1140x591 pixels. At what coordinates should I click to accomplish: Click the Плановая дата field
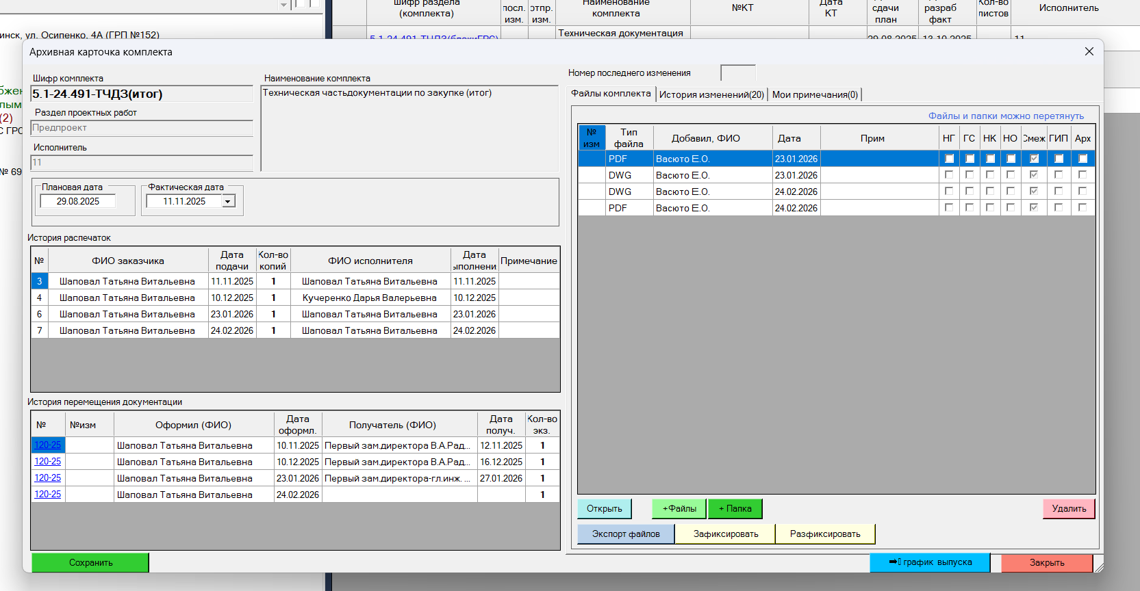[78, 202]
